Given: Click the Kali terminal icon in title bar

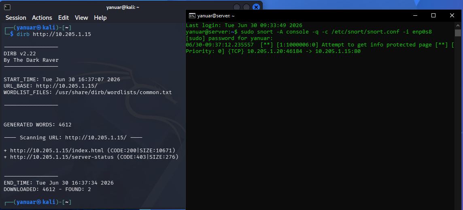Looking at the screenshot, I should [x=7, y=7].
